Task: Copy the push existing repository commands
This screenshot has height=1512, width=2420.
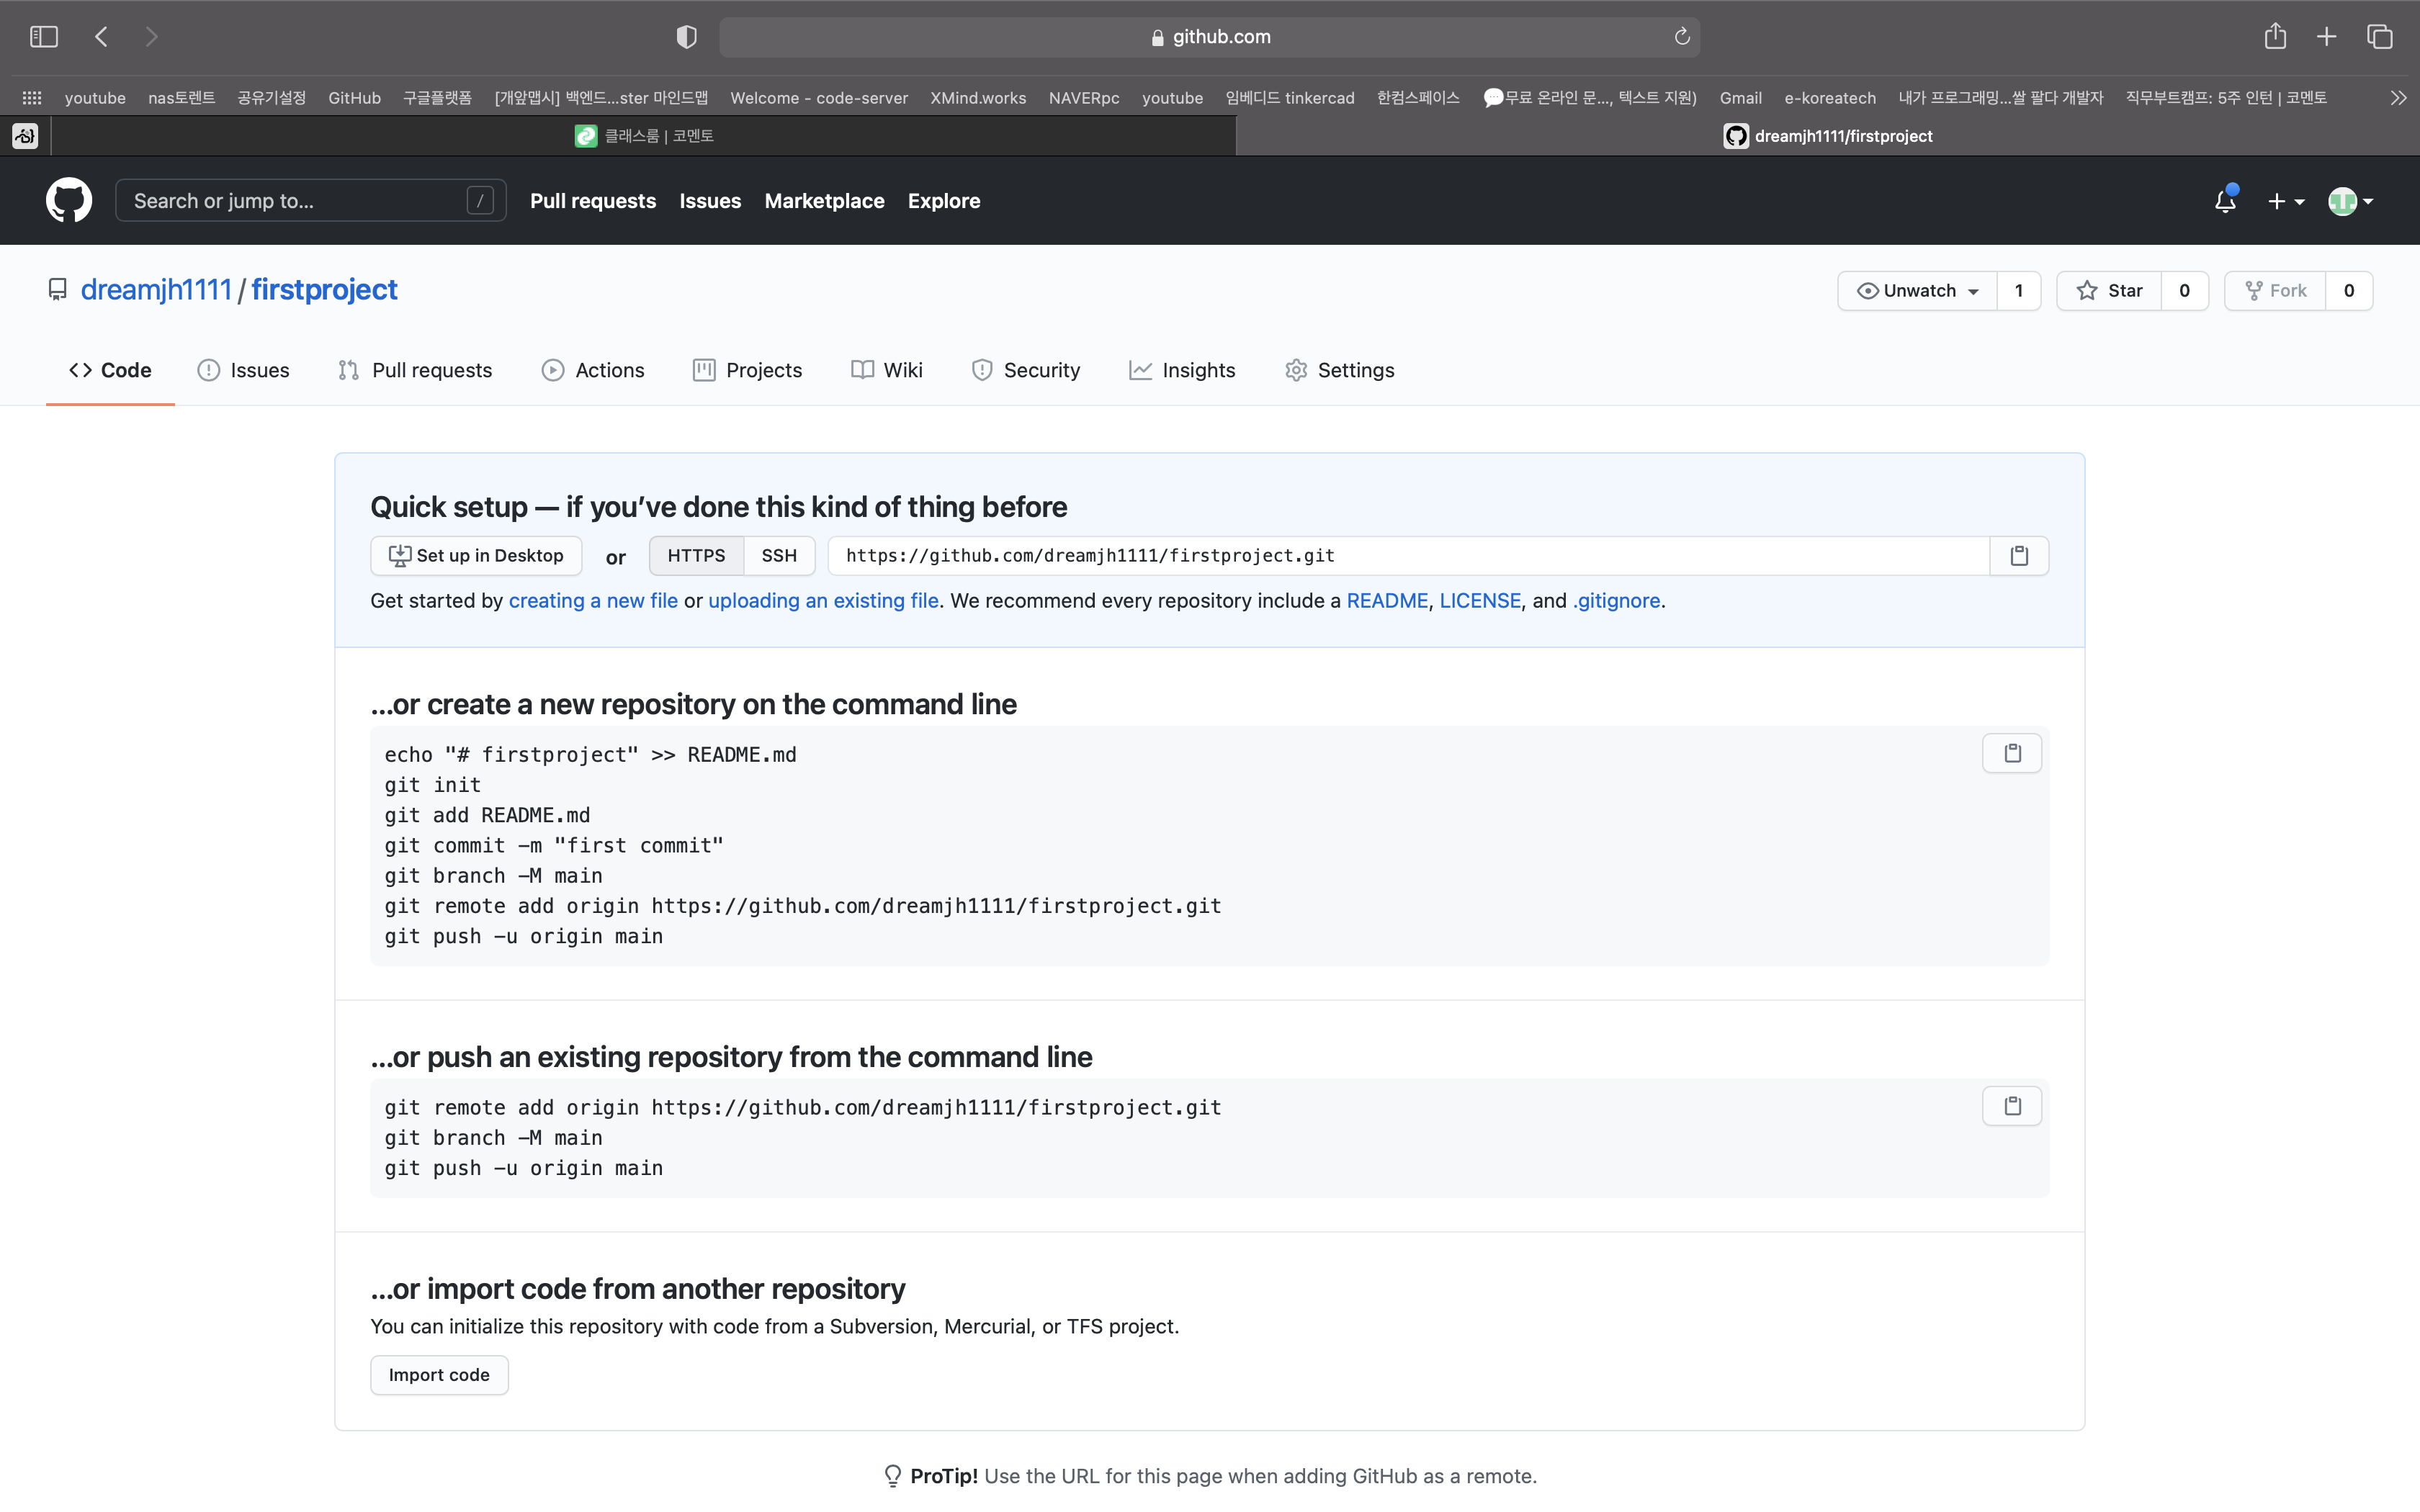Action: click(2012, 1106)
